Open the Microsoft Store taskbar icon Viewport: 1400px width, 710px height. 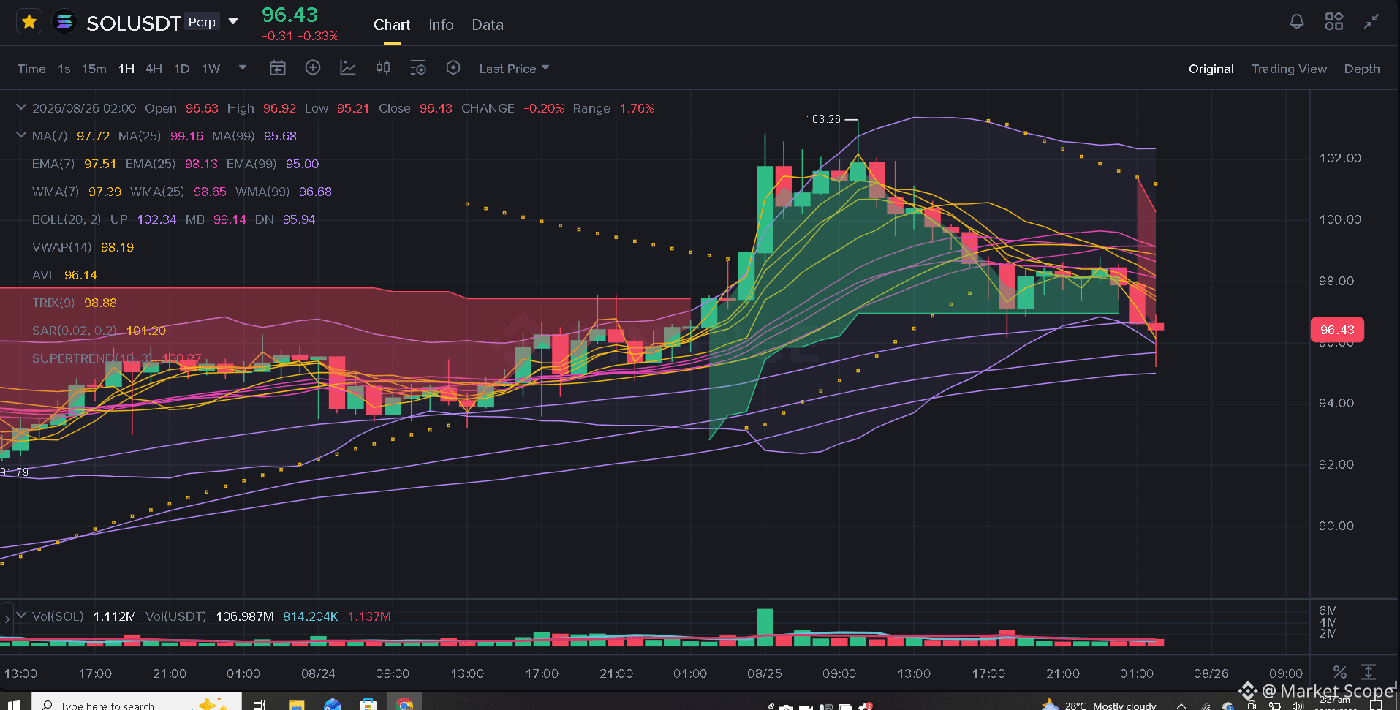[x=368, y=704]
